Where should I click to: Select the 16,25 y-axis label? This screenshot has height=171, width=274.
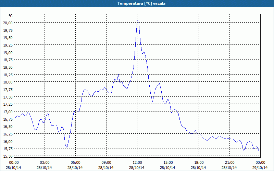pyautogui.click(x=8, y=134)
